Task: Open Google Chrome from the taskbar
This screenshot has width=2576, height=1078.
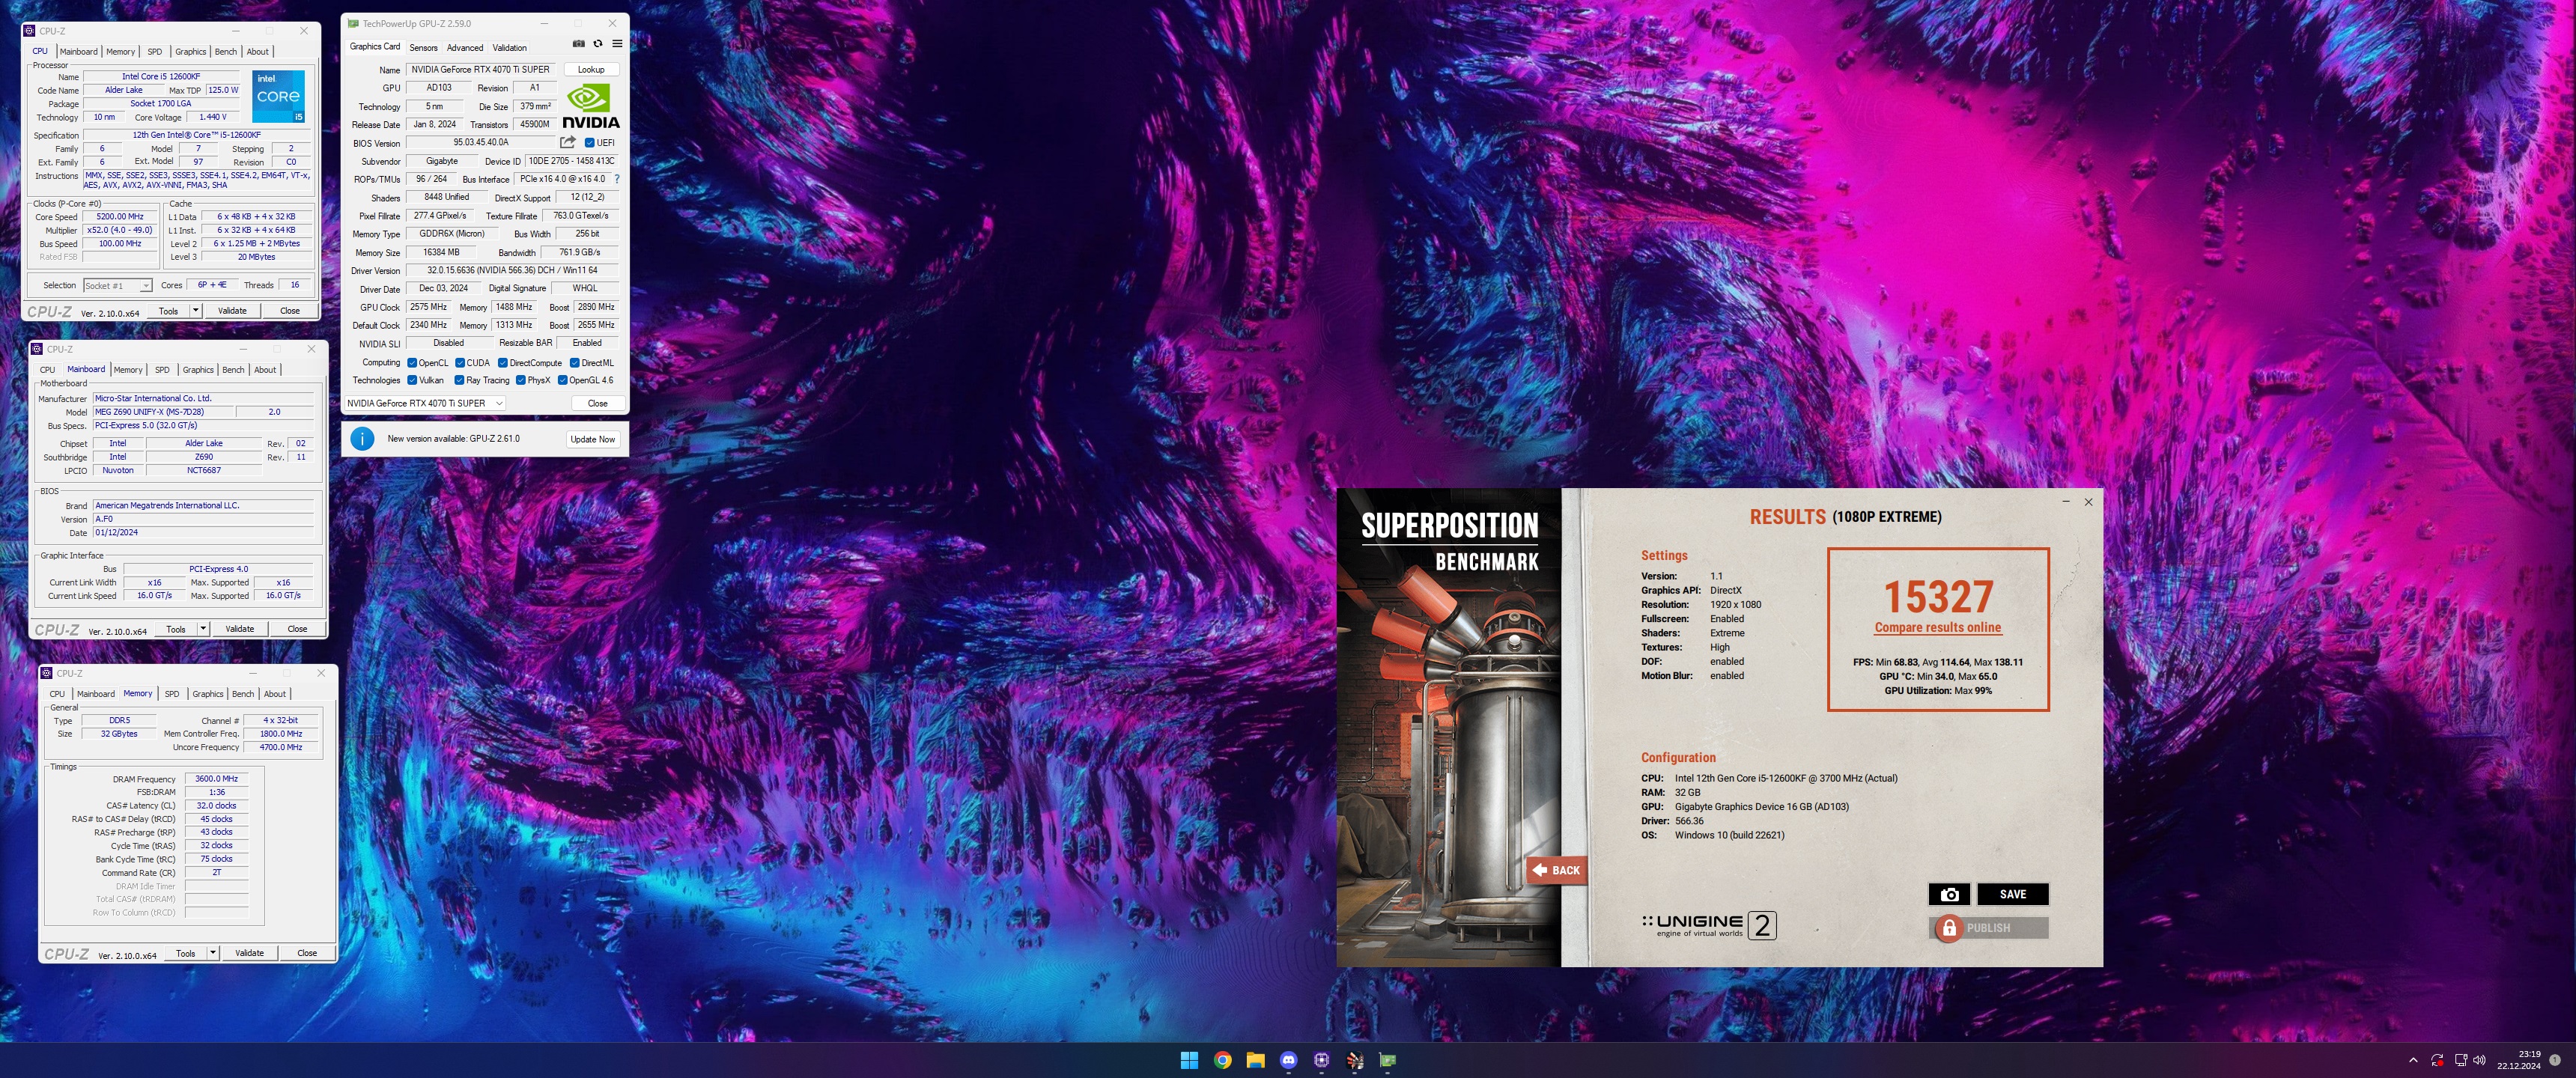Action: 1222,1060
